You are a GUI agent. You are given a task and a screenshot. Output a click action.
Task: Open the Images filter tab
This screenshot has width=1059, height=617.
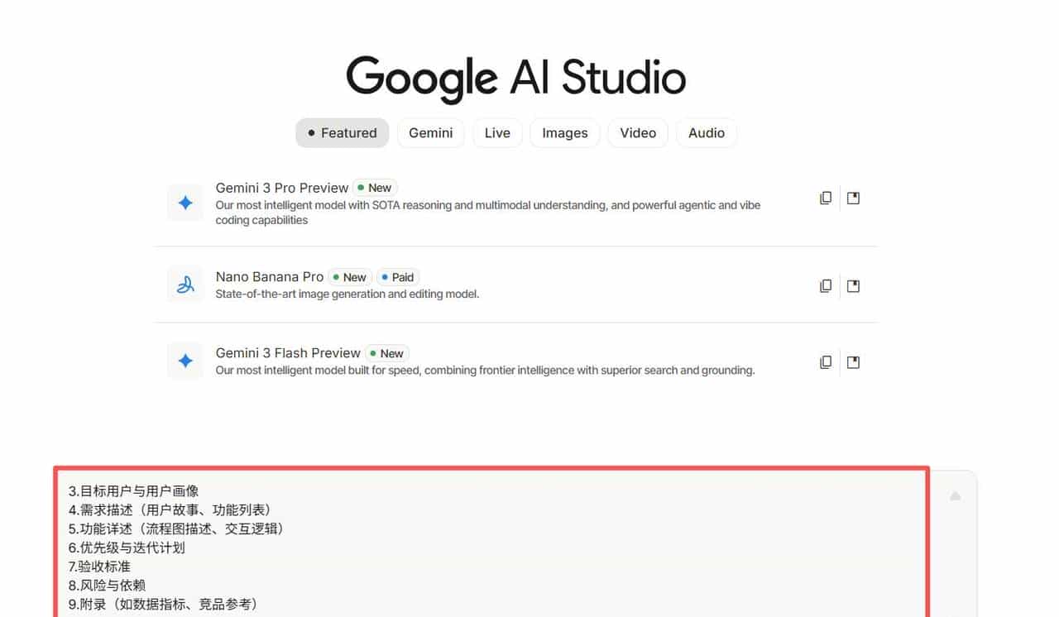point(564,132)
